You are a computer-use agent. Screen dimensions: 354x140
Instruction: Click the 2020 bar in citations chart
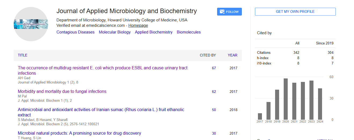[x=286, y=99]
